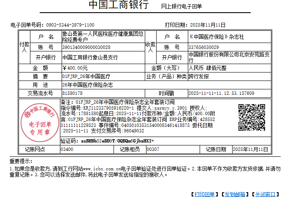Image resolution: width=298 pixels, height=215 pixels.
Task: Click the QR code on the receipt
Action: [252, 118]
